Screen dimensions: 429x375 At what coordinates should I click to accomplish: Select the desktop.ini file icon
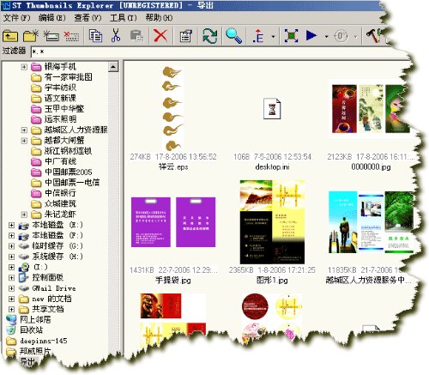[x=272, y=108]
